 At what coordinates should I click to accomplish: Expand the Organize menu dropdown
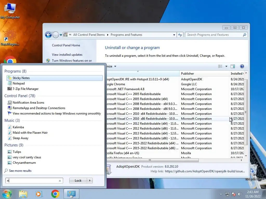(115, 66)
